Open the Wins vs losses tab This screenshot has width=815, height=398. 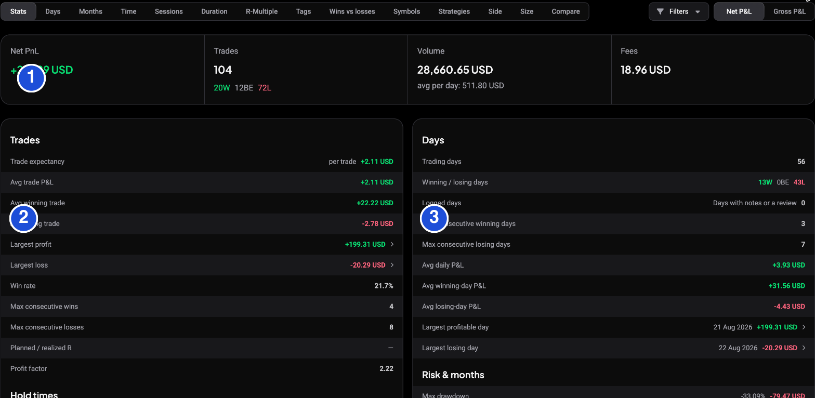[352, 11]
